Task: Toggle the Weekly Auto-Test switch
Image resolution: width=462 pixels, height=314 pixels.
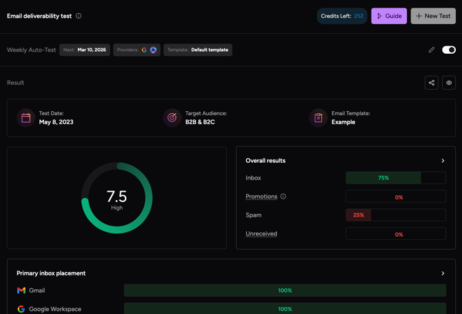Action: click(449, 50)
